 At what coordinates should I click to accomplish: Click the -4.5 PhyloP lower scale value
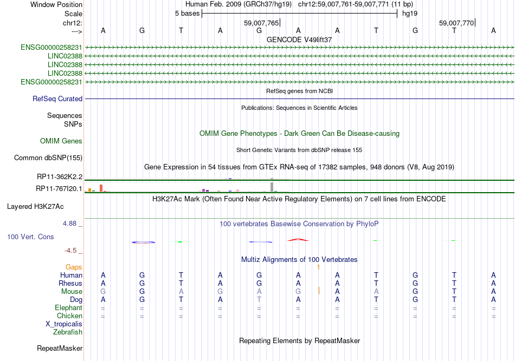(70, 251)
